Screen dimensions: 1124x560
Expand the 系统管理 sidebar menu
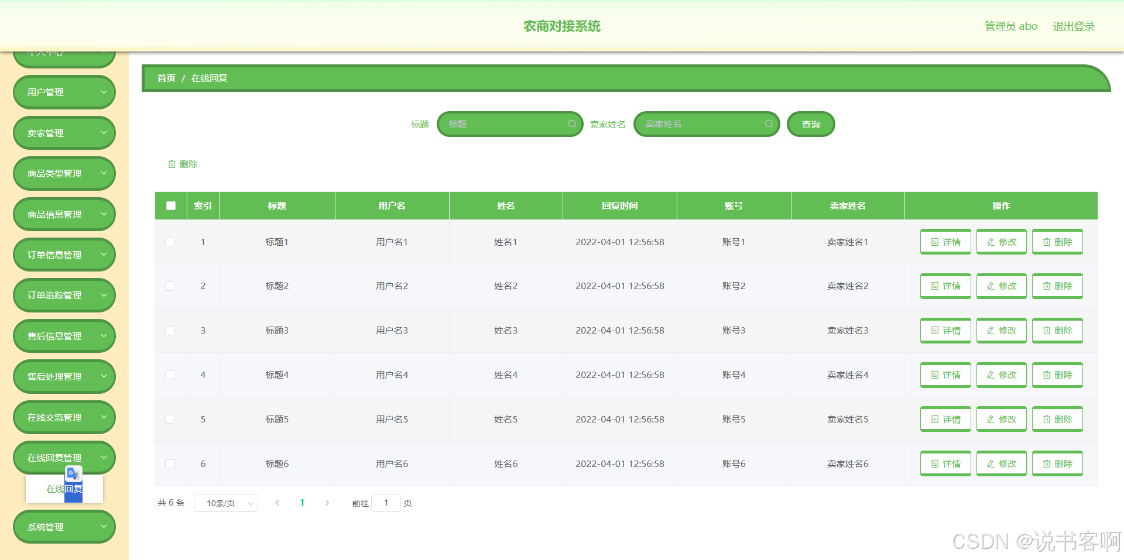(64, 527)
